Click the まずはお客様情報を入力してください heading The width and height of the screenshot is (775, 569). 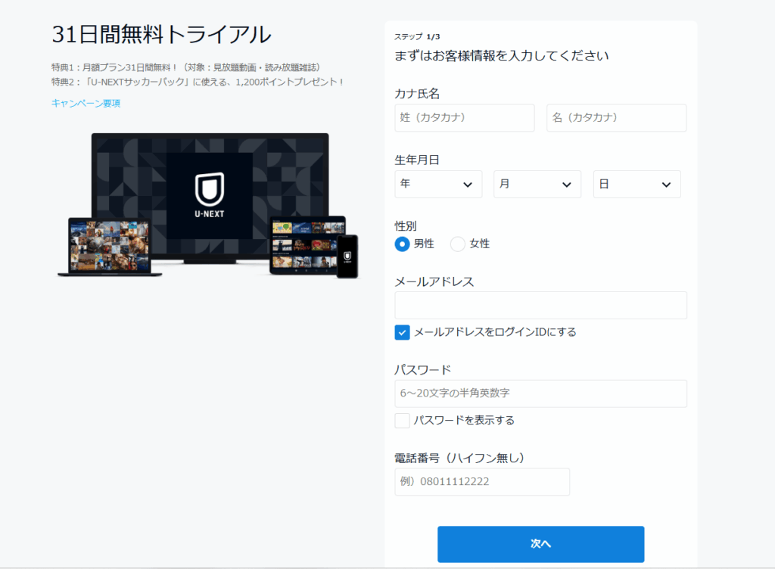502,56
